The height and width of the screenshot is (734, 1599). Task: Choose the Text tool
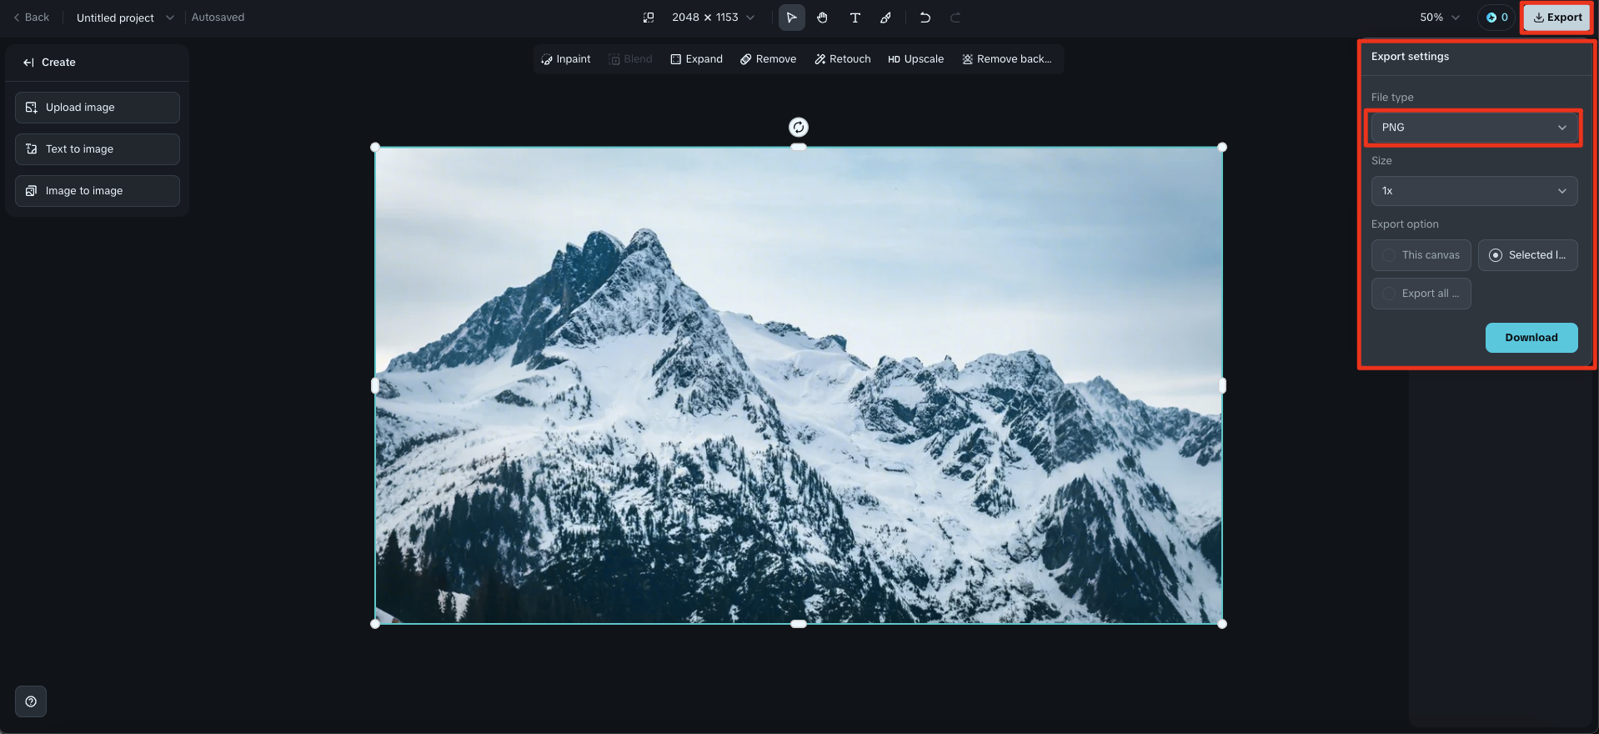855,18
